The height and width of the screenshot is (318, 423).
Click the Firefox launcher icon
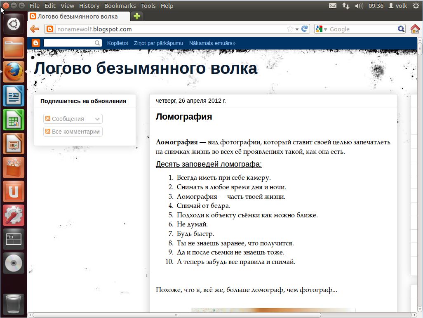point(14,72)
